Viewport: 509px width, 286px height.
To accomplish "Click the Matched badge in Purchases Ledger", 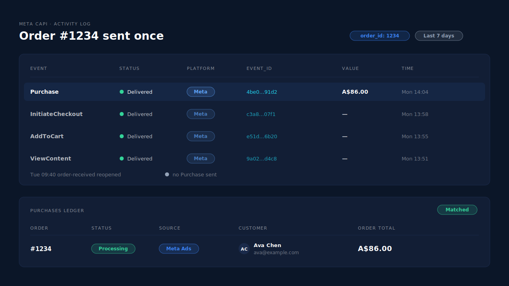I will [457, 210].
